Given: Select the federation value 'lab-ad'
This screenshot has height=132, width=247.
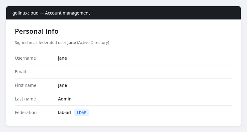Looking at the screenshot, I should pyautogui.click(x=65, y=113).
